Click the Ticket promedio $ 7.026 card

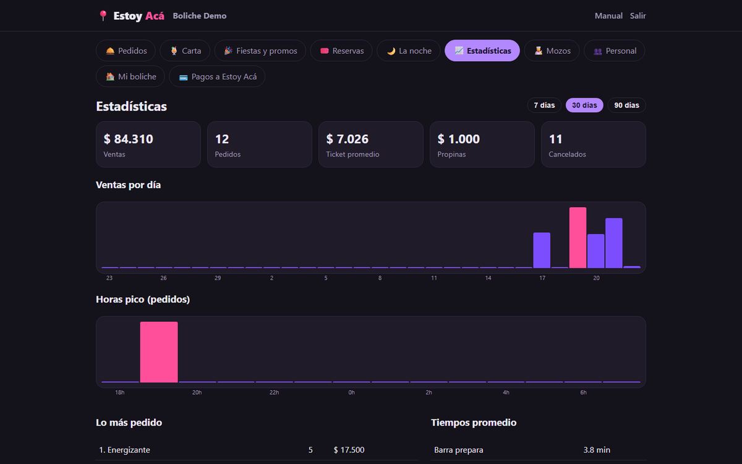click(371, 144)
